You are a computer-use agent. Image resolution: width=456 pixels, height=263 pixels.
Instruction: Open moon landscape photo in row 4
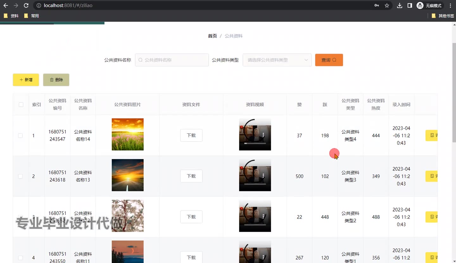(128, 252)
